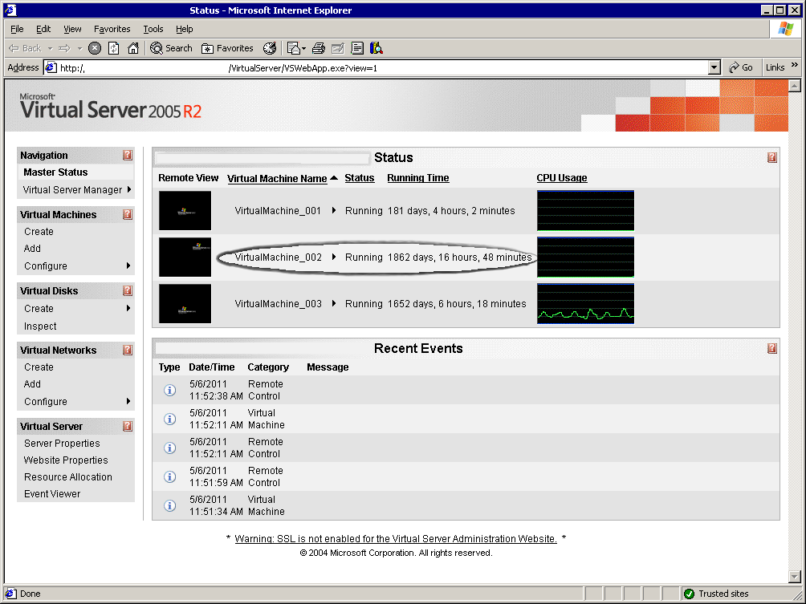Expand the Virtual Server Manager submenu arrow
Screen dimensions: 806x604
[x=128, y=190]
